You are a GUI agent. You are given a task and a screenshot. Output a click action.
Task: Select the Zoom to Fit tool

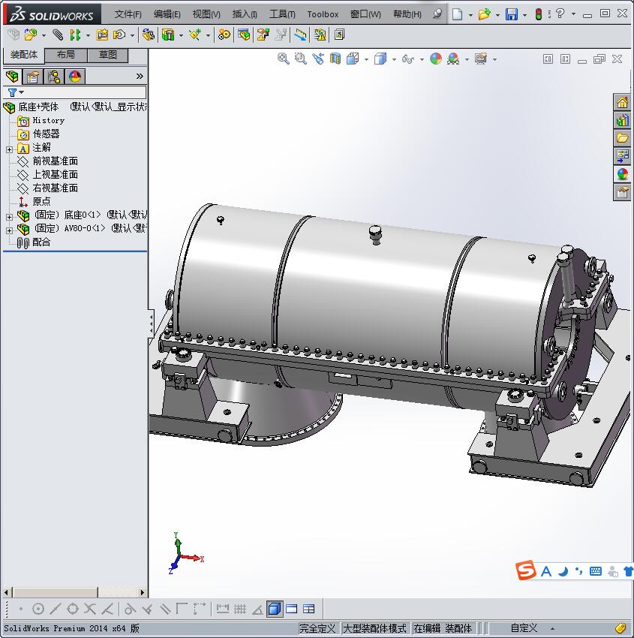[284, 59]
